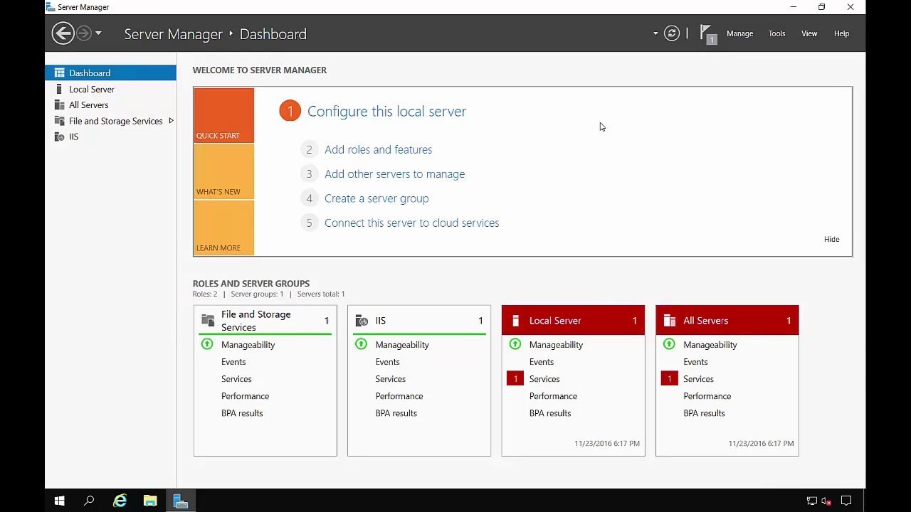911x512 pixels.
Task: Open the Quick Start tile
Action: [x=223, y=115]
